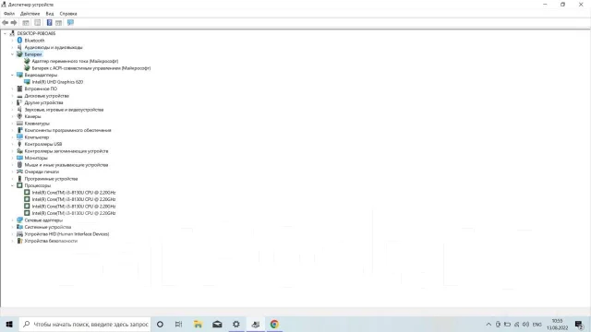Viewport: 591px width, 332px height.
Task: Click the Bluetooth category icon
Action: tap(19, 41)
